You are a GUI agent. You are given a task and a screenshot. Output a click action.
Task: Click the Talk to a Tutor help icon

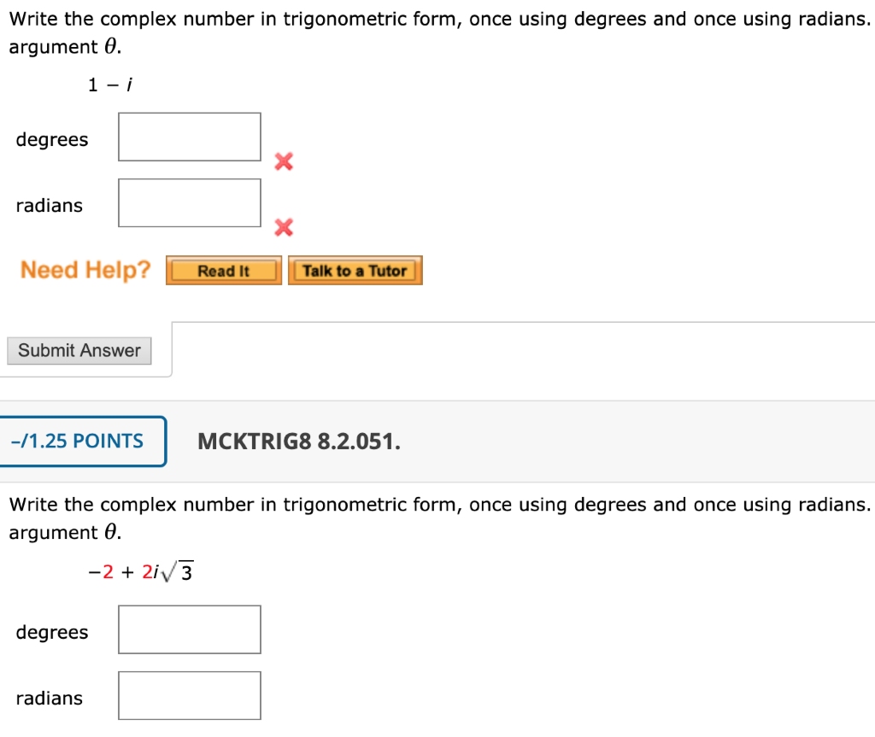coord(355,270)
